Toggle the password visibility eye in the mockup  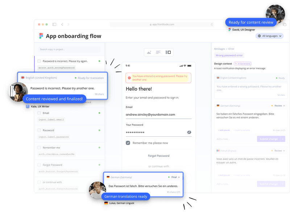click(x=188, y=132)
